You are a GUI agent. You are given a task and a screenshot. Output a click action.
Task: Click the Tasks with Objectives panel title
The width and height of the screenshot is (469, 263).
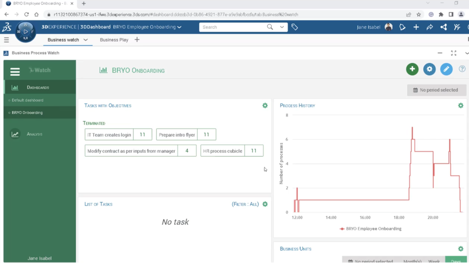[108, 105]
